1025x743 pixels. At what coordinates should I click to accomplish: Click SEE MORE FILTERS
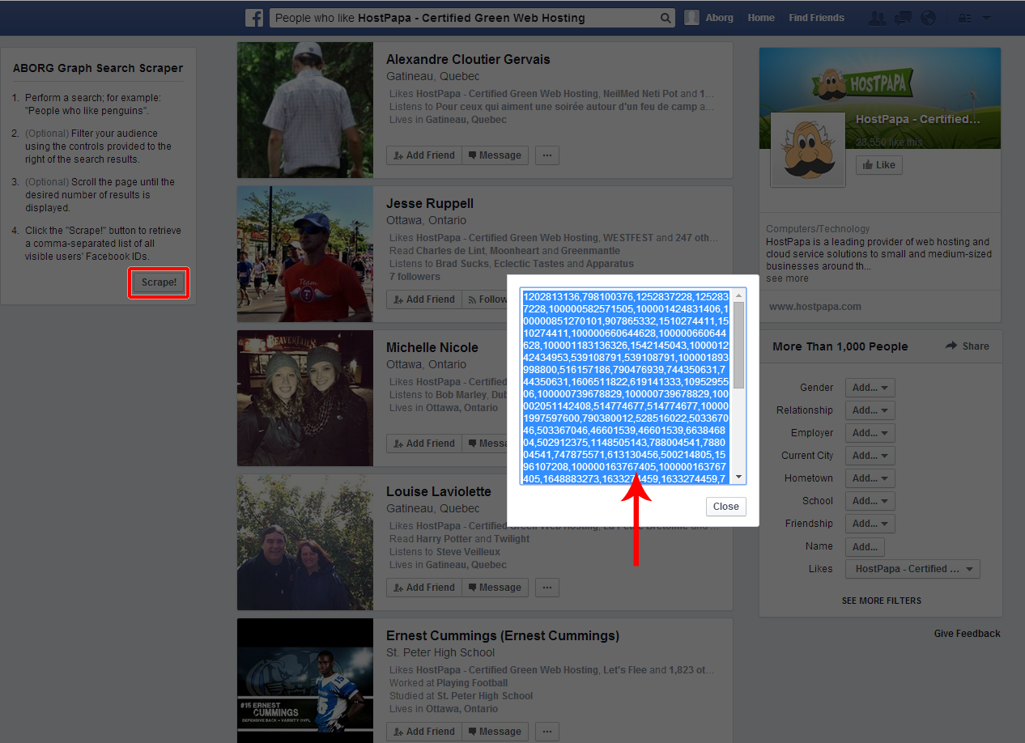(881, 601)
